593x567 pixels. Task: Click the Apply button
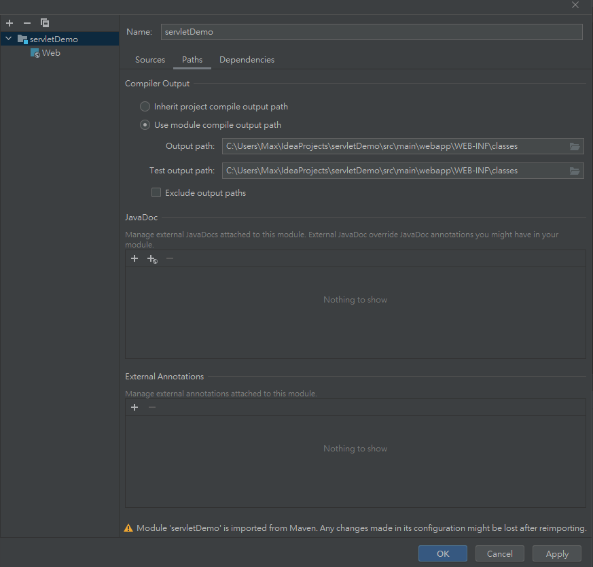pyautogui.click(x=557, y=553)
